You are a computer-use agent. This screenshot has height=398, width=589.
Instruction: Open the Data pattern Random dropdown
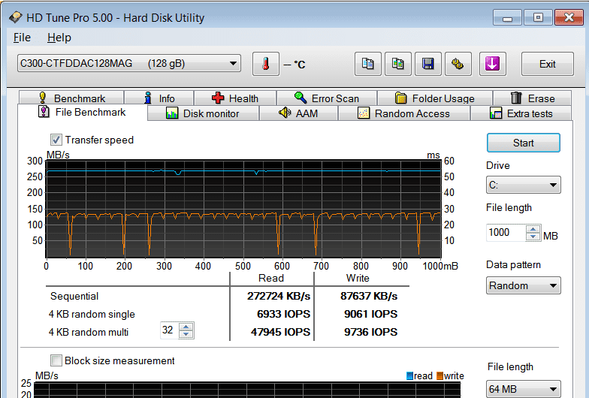(523, 285)
